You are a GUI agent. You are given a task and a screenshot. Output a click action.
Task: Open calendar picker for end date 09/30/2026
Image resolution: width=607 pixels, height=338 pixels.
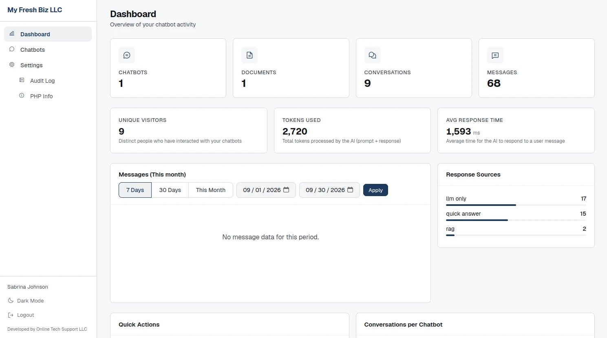(350, 190)
